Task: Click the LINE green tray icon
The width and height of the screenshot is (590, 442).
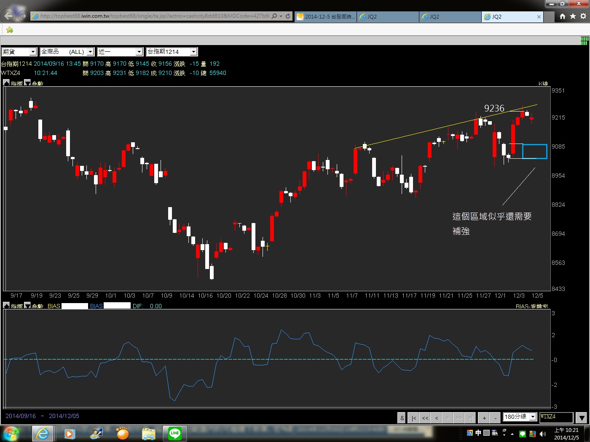Action: tap(523, 434)
